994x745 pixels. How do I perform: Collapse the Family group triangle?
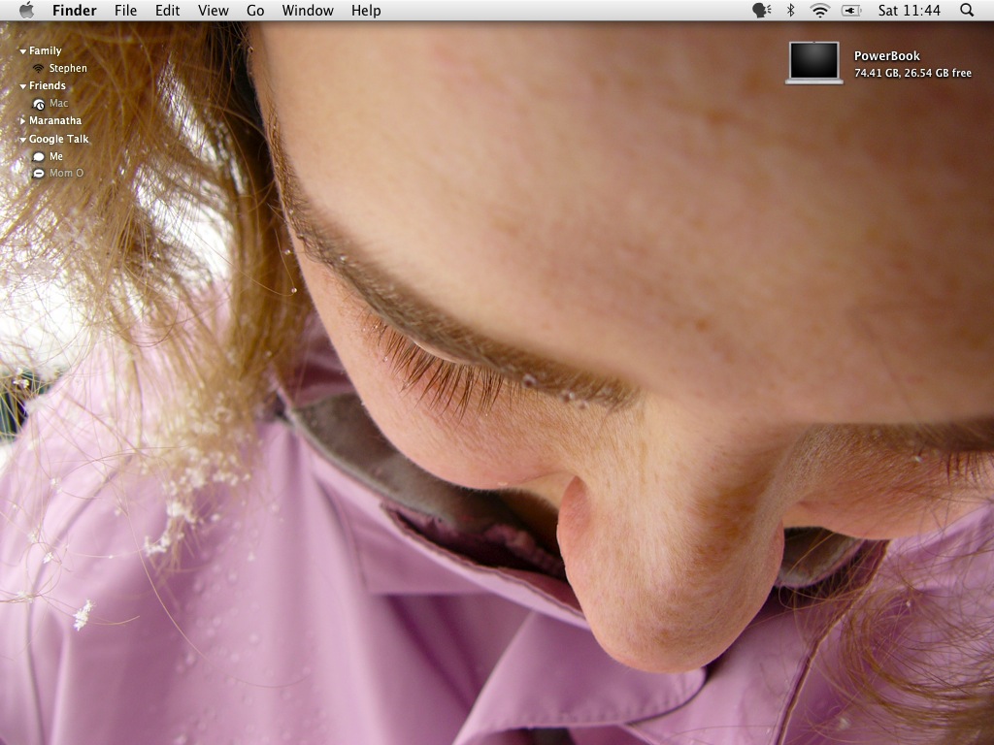click(x=23, y=51)
